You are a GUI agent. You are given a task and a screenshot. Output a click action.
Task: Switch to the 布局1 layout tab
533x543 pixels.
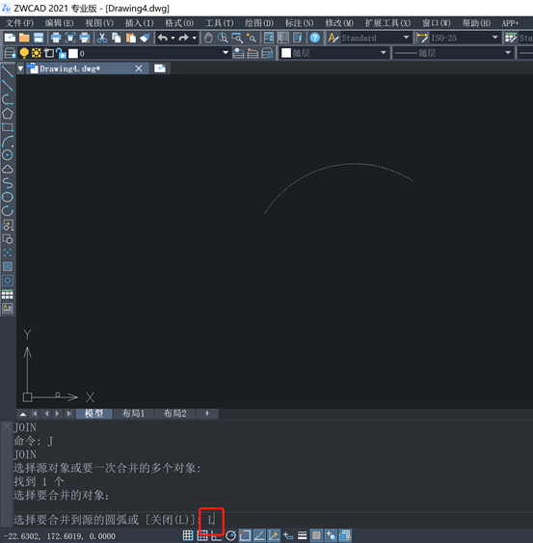point(133,414)
